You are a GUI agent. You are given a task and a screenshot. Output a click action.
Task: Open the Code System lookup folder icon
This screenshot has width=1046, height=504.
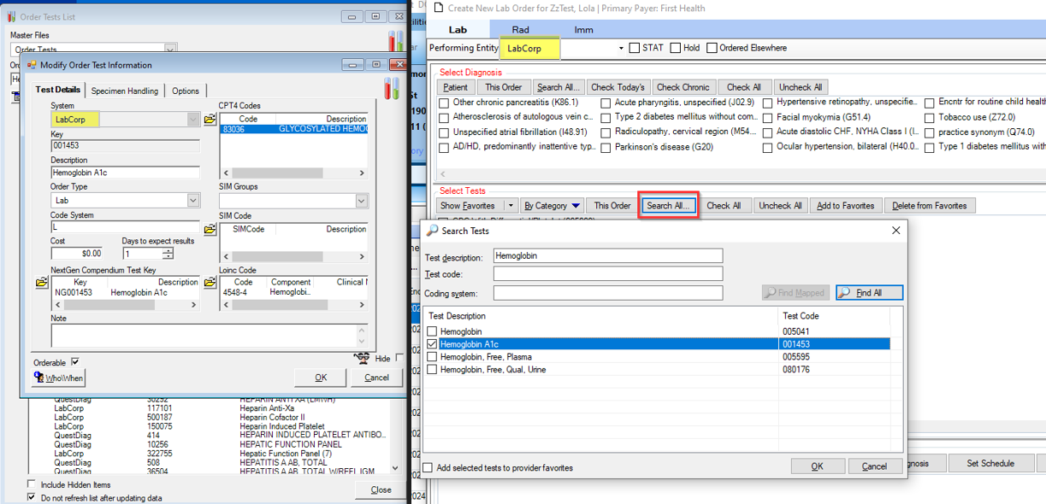pyautogui.click(x=210, y=229)
